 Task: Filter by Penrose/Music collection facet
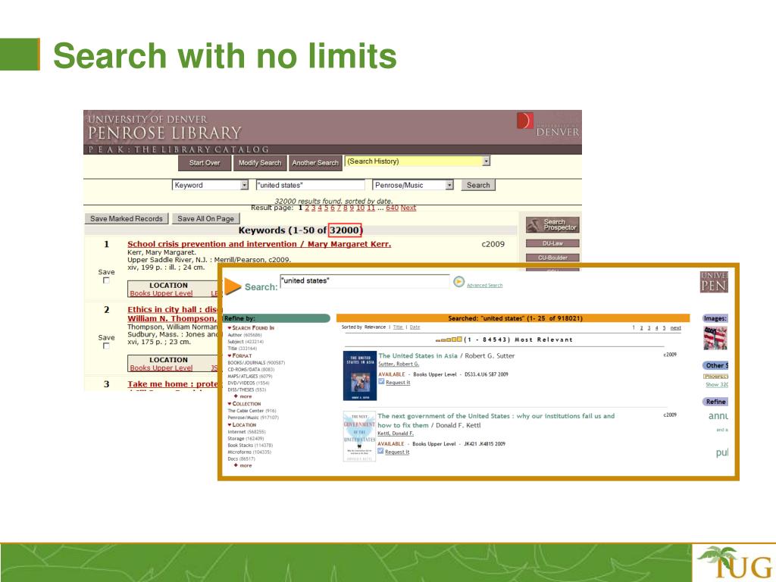coord(253,418)
